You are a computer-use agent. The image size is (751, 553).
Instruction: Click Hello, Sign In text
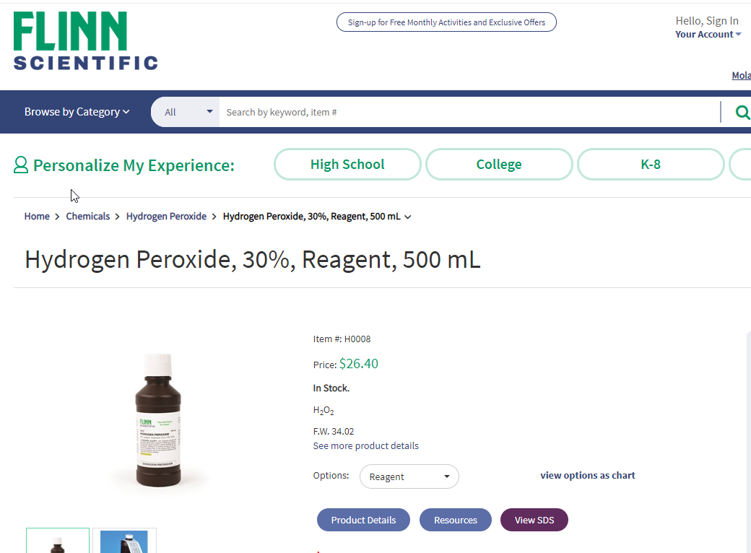pyautogui.click(x=707, y=21)
